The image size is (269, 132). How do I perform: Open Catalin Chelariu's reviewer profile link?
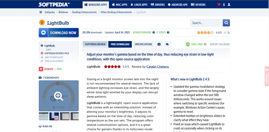tap(158, 67)
